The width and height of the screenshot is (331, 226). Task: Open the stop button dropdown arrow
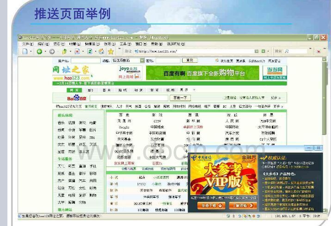click(x=83, y=51)
